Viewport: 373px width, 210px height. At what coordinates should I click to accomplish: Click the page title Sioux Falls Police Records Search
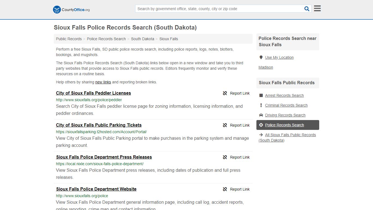click(x=125, y=27)
